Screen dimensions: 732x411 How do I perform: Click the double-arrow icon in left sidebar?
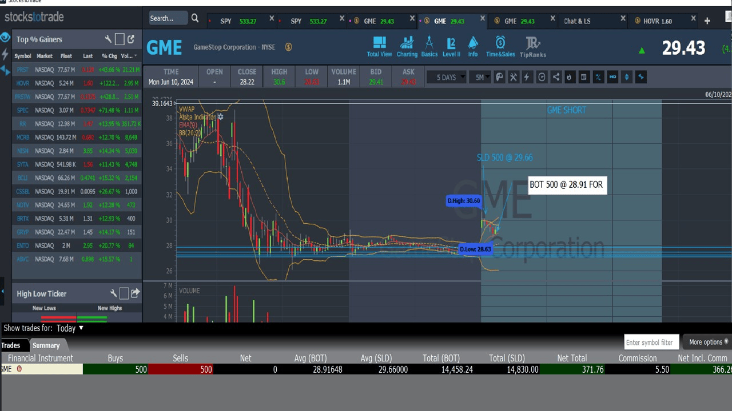click(5, 70)
